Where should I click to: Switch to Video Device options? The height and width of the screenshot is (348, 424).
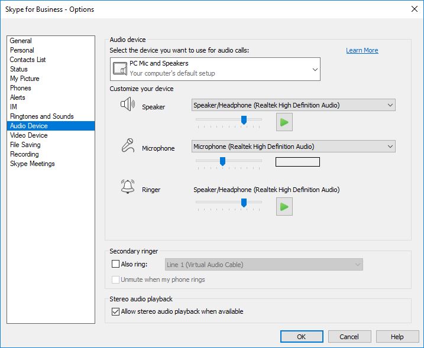(x=51, y=135)
